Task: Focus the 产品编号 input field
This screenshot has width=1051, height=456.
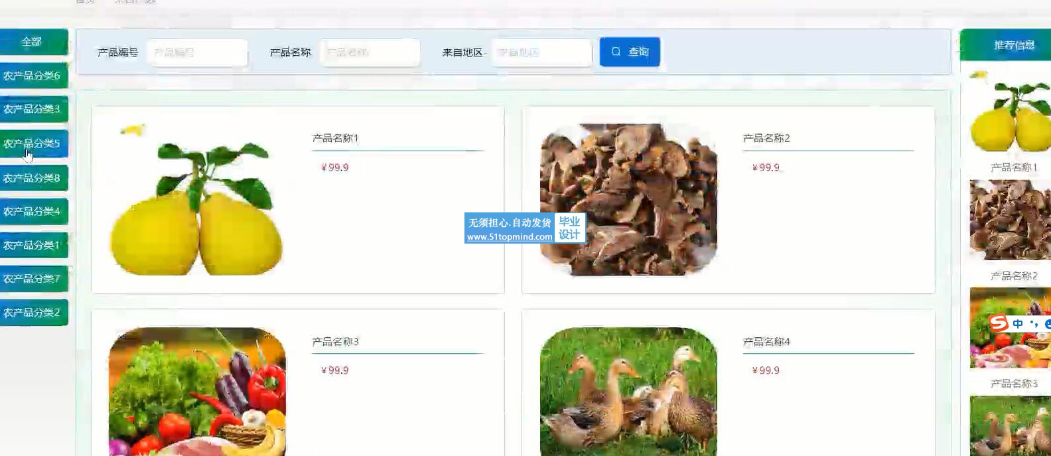Action: click(197, 52)
